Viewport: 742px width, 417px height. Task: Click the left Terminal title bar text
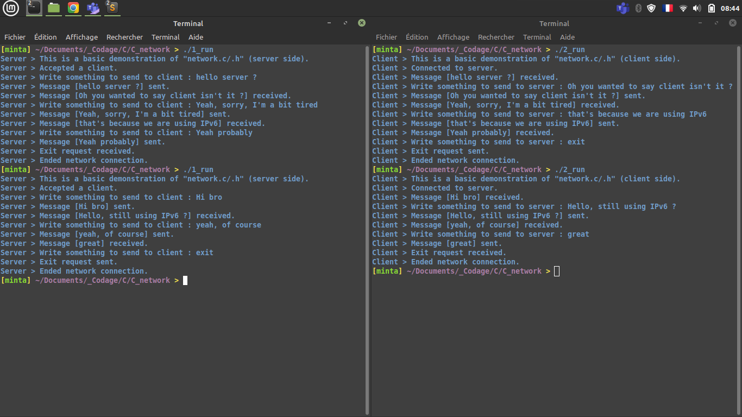[188, 23]
